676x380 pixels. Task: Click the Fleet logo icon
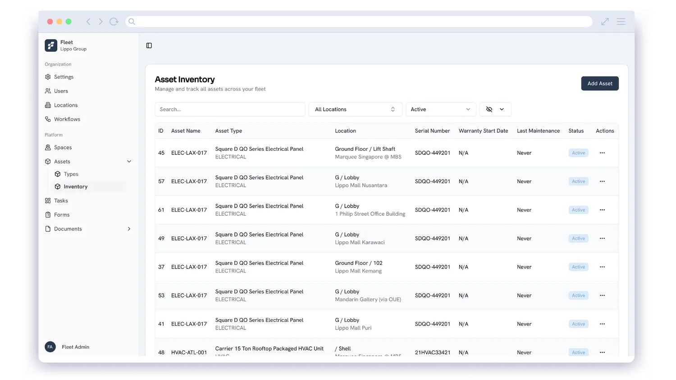[x=51, y=45]
